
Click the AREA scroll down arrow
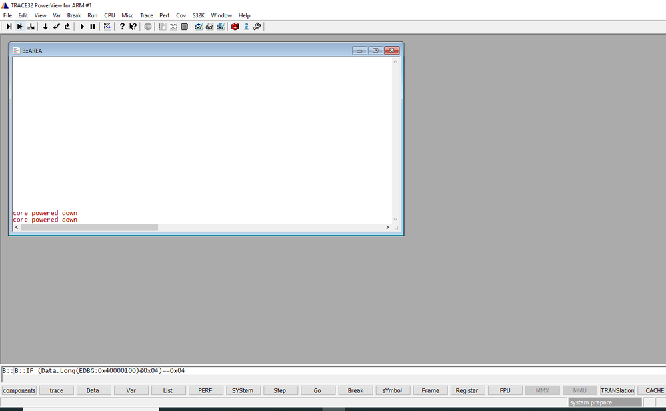point(395,220)
